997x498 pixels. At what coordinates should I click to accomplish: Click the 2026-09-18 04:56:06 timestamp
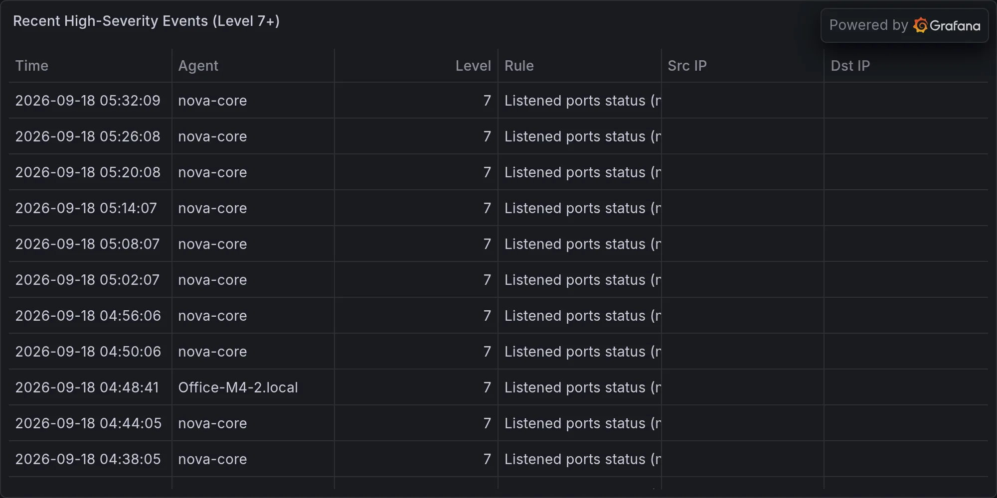pyautogui.click(x=88, y=316)
